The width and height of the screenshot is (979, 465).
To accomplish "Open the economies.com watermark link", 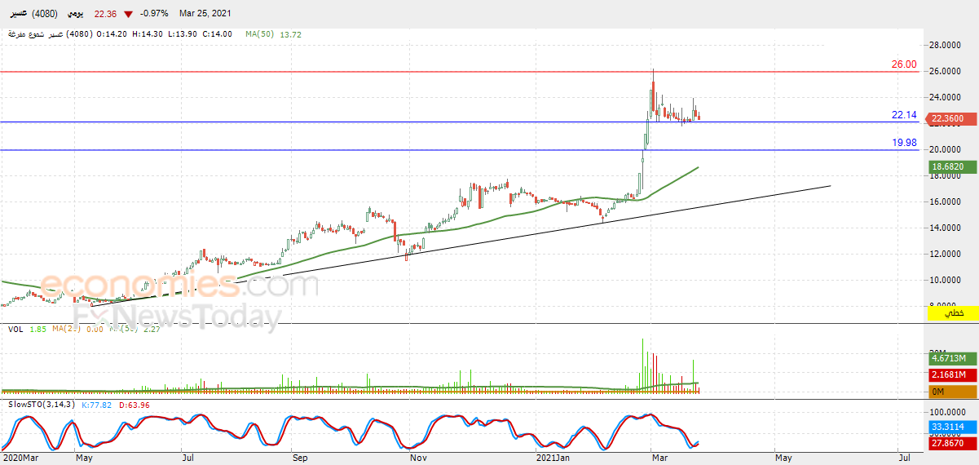I will [179, 286].
